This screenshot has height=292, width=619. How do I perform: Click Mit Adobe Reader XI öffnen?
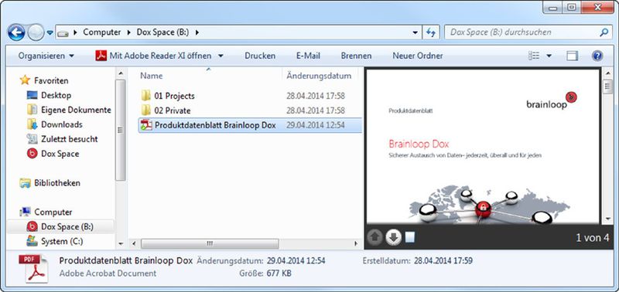click(x=153, y=56)
